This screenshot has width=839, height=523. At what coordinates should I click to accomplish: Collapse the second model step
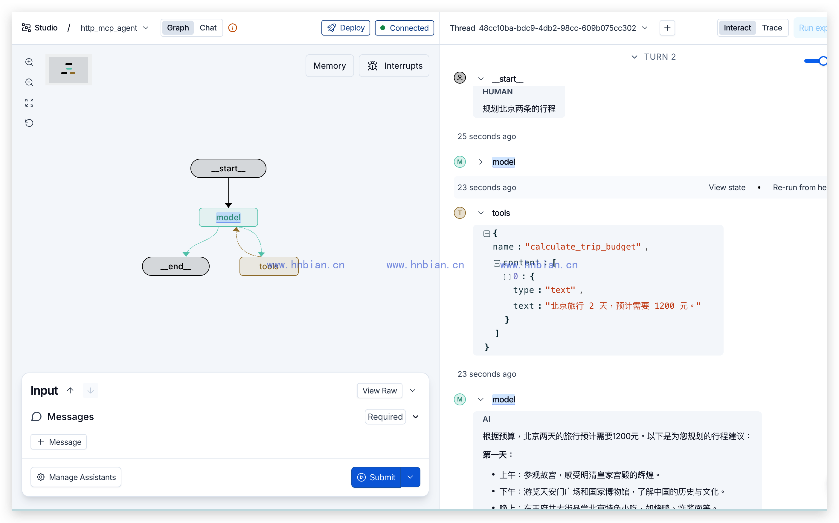480,399
